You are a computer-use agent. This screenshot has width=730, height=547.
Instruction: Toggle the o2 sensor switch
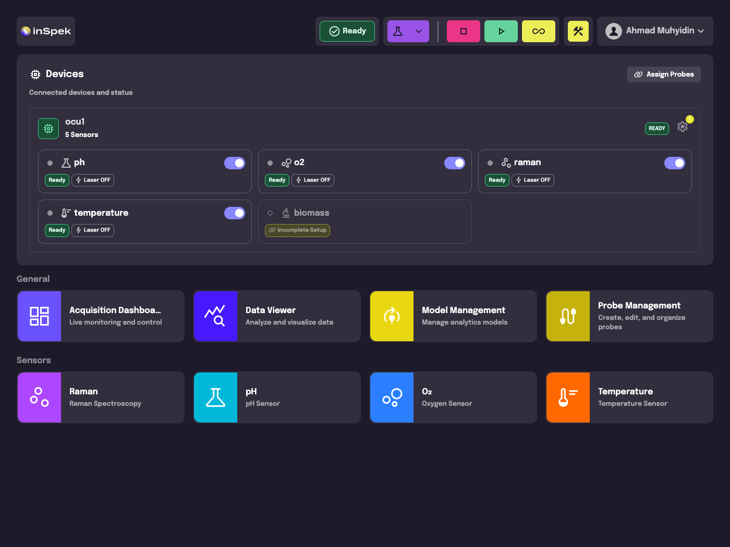pos(455,163)
